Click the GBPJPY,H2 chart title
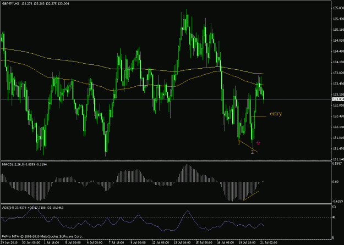 tap(11, 4)
